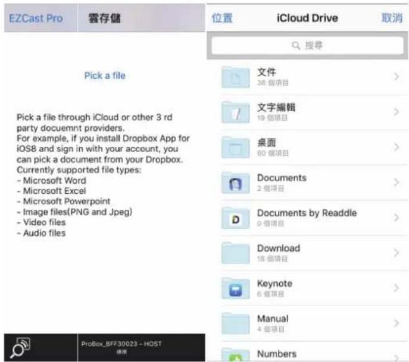Open the Keynote folder icon
Viewport: 409px width, 362px height.
point(236,288)
